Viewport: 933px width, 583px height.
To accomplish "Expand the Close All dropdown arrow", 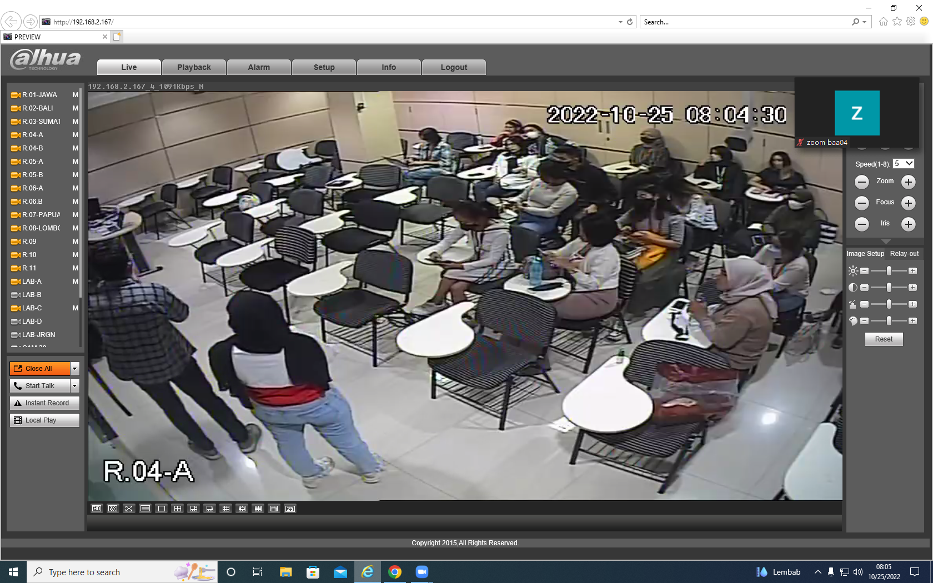I will tap(75, 369).
